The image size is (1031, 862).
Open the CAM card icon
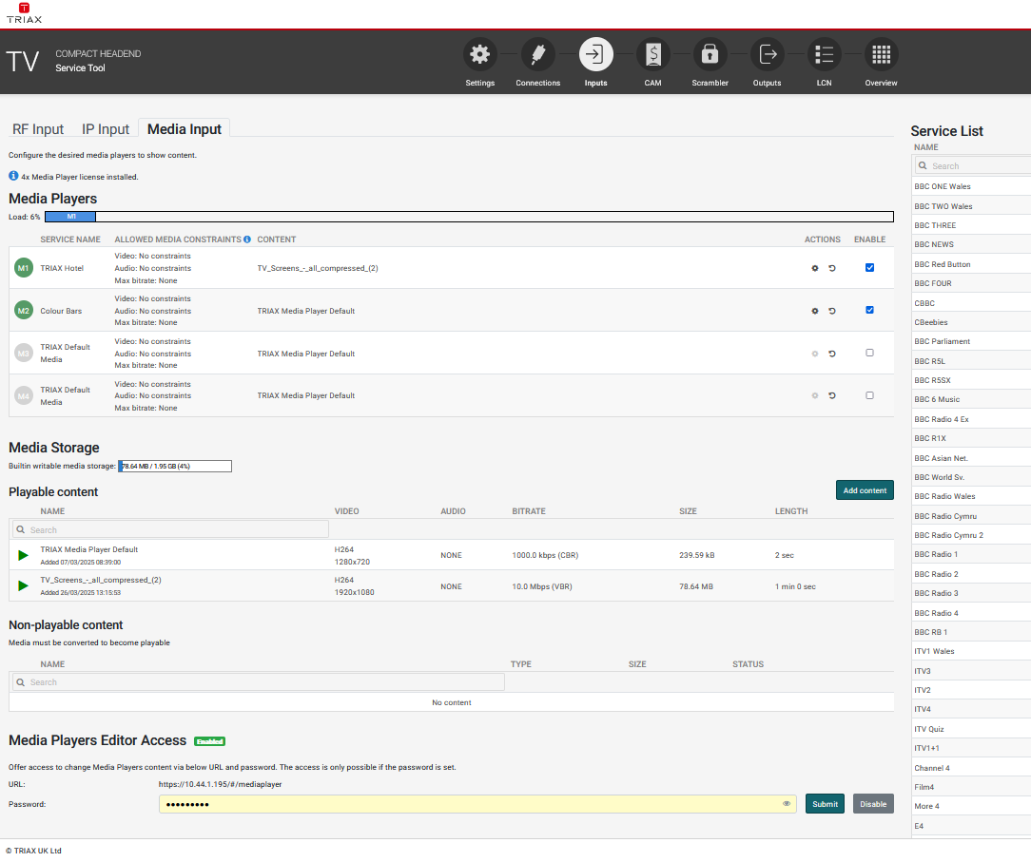(652, 54)
